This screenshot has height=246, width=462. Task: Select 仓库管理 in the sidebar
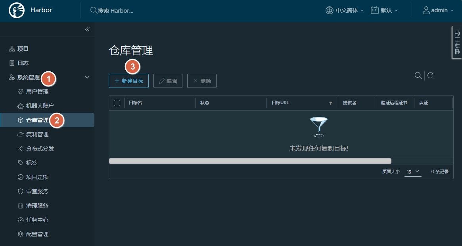(47, 120)
